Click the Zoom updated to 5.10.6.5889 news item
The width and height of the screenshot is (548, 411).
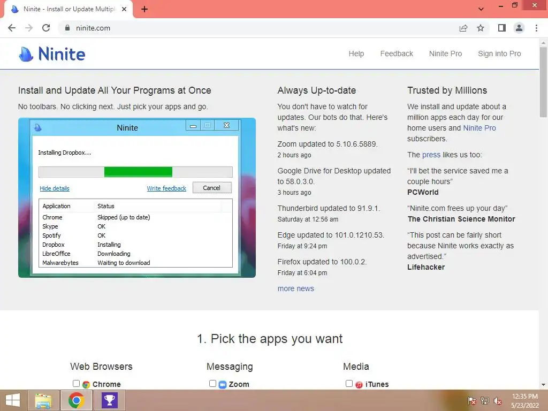(x=328, y=144)
